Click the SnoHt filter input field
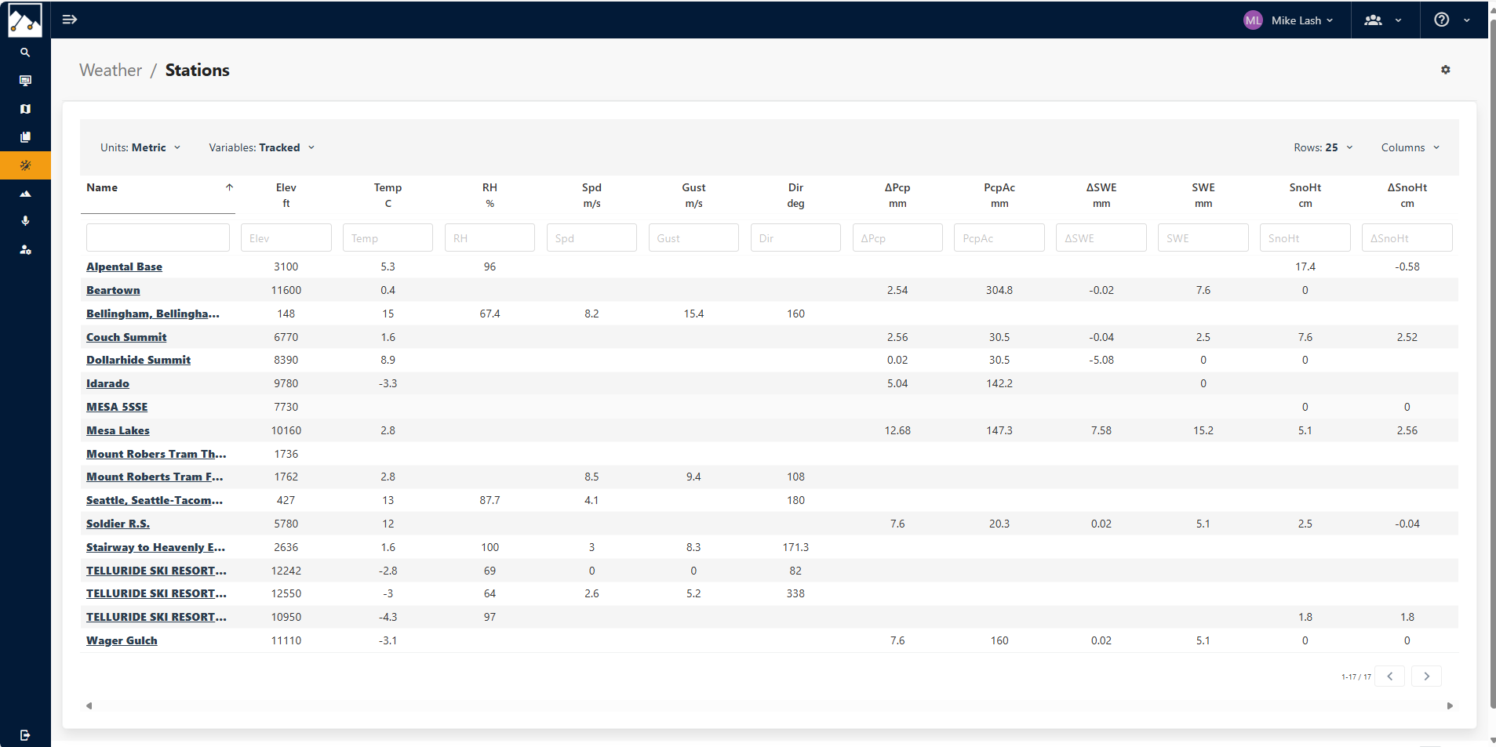The image size is (1496, 747). [1305, 238]
